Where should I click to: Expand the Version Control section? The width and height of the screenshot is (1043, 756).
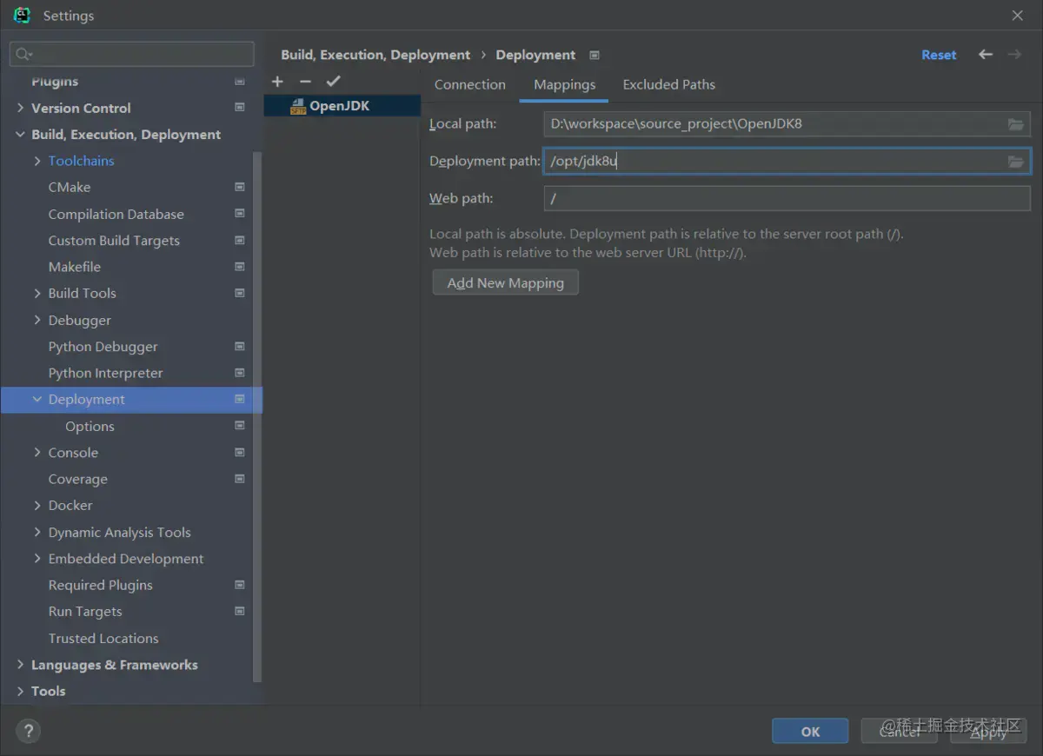[x=20, y=108]
